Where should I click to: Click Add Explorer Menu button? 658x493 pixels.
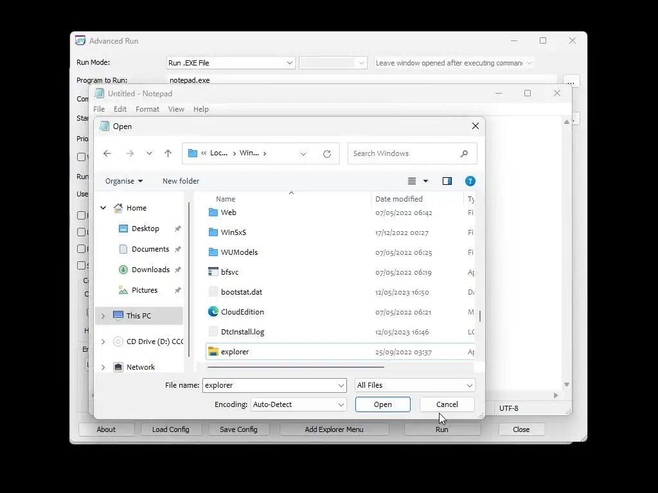point(334,429)
